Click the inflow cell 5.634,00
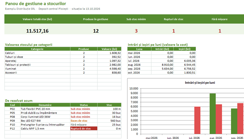The height and width of the screenshot is (139, 244). tap(162, 68)
